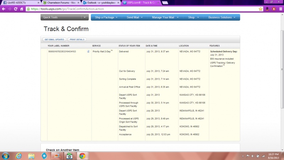Open the Manage Your Mail menu
Image resolution: width=284 pixels, height=160 pixels.
coord(165,17)
